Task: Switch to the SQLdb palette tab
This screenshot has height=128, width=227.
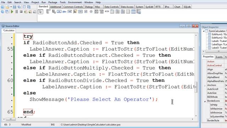Action: point(187,7)
